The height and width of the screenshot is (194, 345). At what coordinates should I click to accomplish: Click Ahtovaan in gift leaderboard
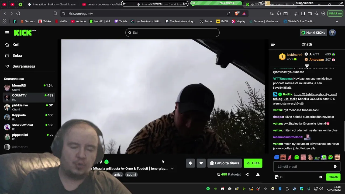click(x=316, y=60)
